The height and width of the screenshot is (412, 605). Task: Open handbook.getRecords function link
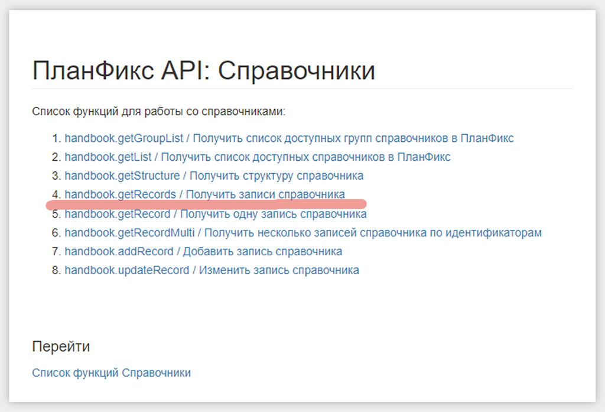pyautogui.click(x=204, y=194)
